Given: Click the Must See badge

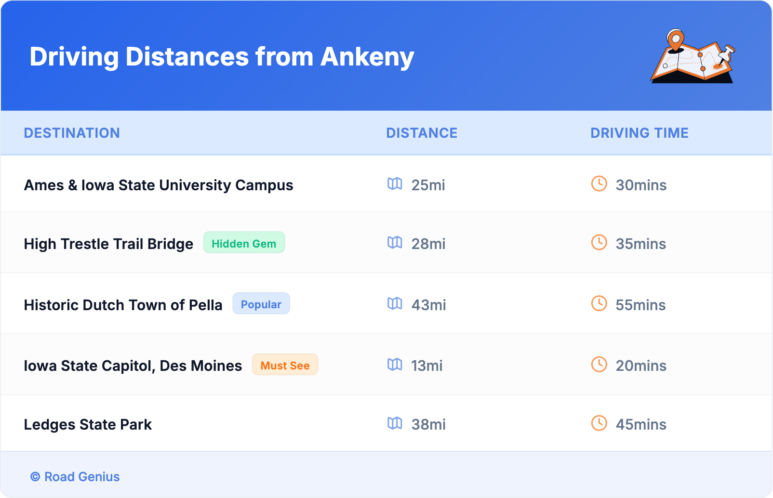Looking at the screenshot, I should 285,365.
